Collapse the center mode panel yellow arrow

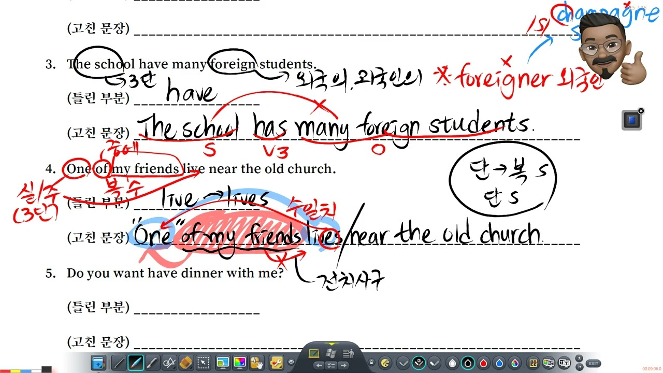(x=330, y=343)
